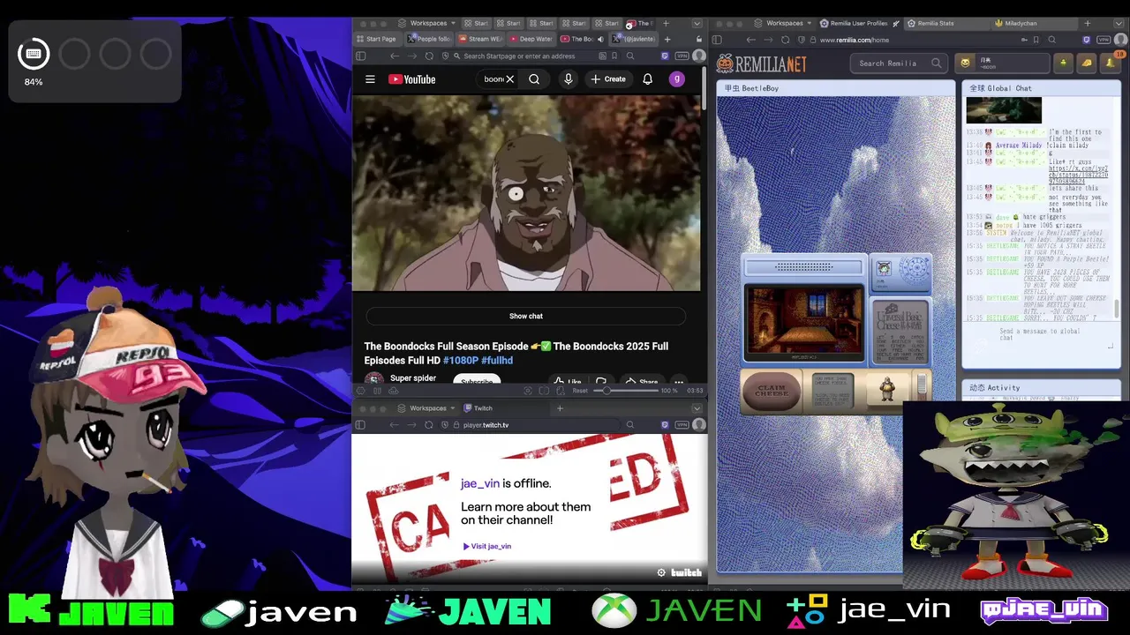Screen dimensions: 1130x635
Task: Click the Create button on YouTube
Action: [x=608, y=79]
